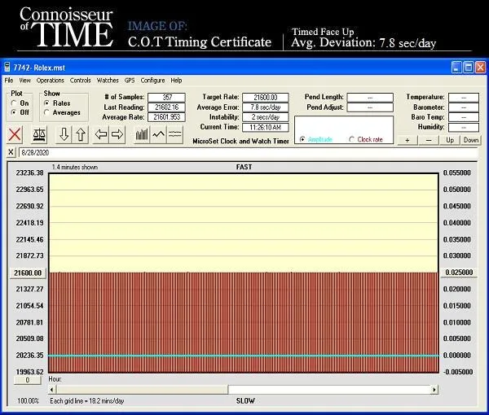Click the down arrow toolbar icon
The height and width of the screenshot is (415, 489).
[64, 134]
